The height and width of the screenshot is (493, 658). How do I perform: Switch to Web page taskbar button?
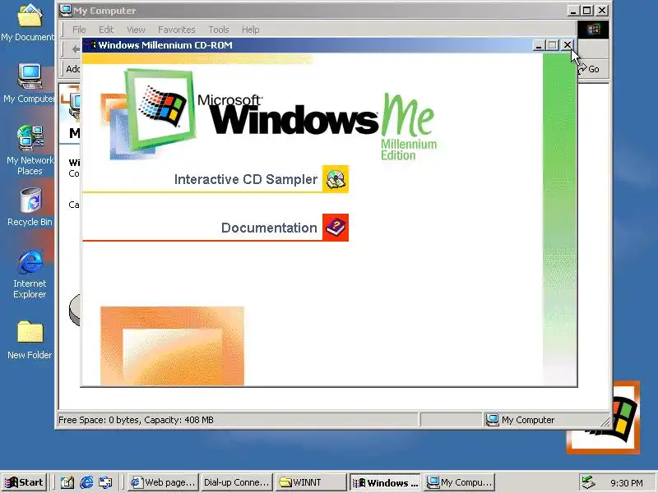pos(163,482)
